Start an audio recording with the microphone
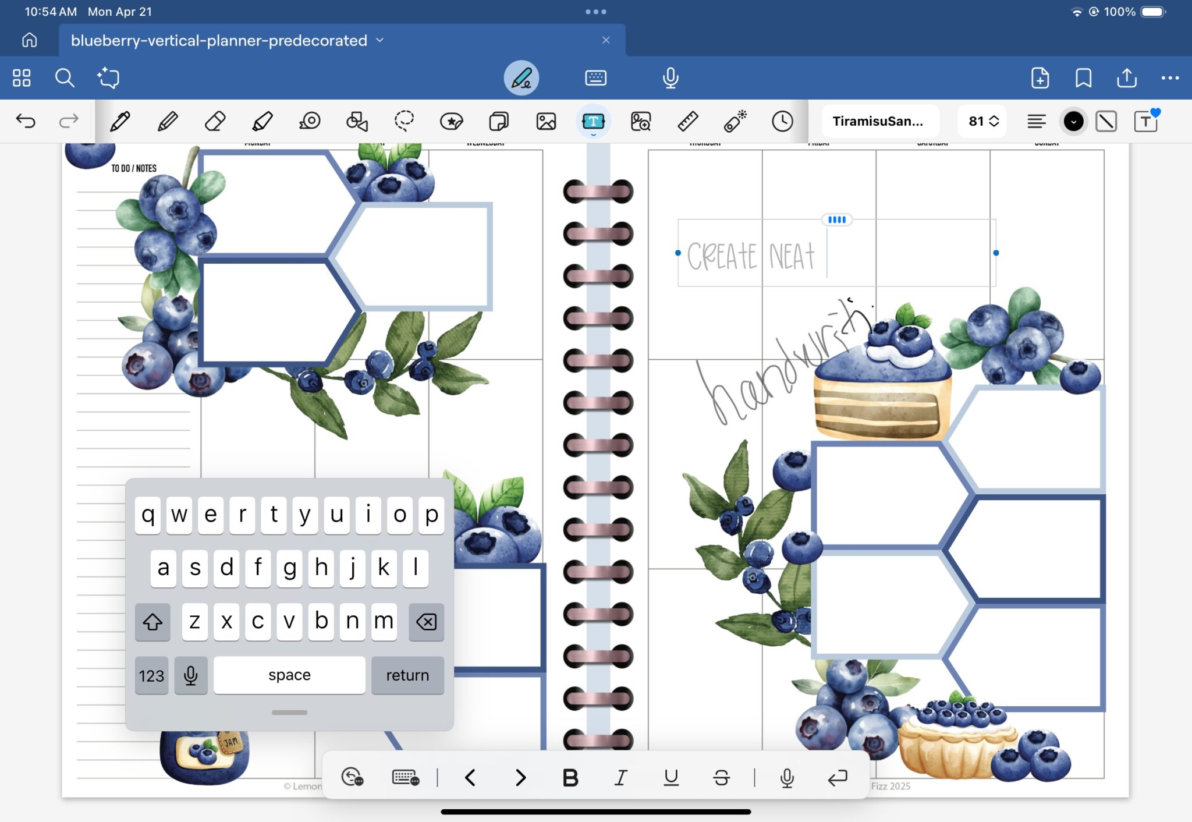This screenshot has height=822, width=1192. [670, 77]
